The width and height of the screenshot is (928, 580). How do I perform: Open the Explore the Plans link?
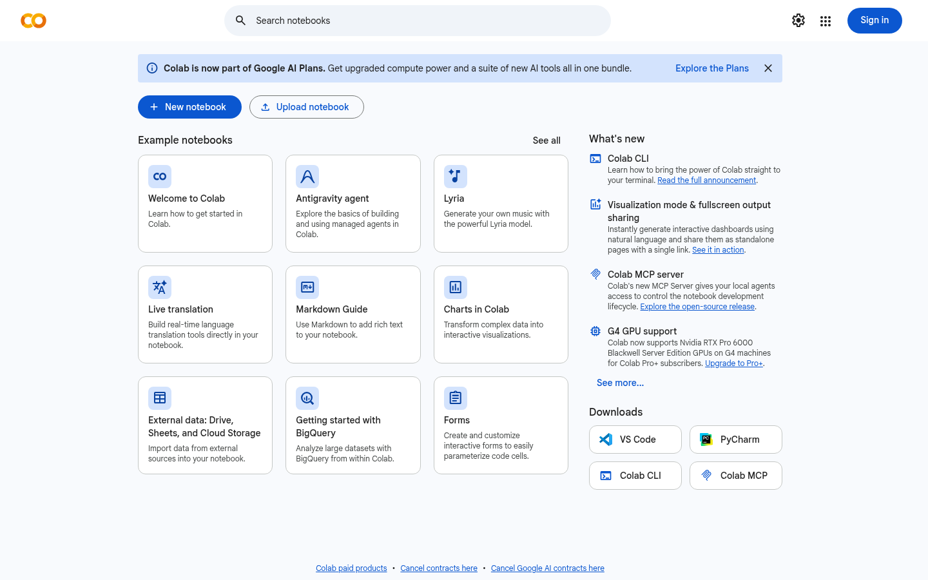[712, 68]
